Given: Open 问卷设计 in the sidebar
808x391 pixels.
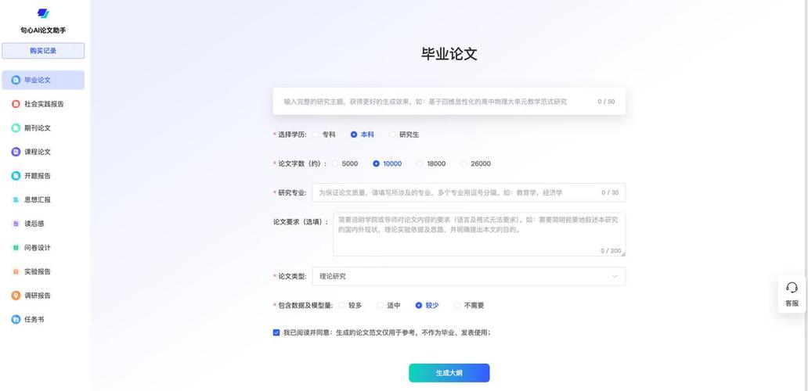Looking at the screenshot, I should coord(43,247).
